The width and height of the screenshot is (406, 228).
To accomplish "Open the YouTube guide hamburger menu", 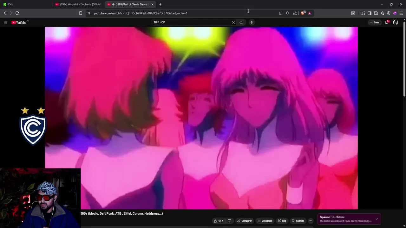I will pyautogui.click(x=5, y=22).
